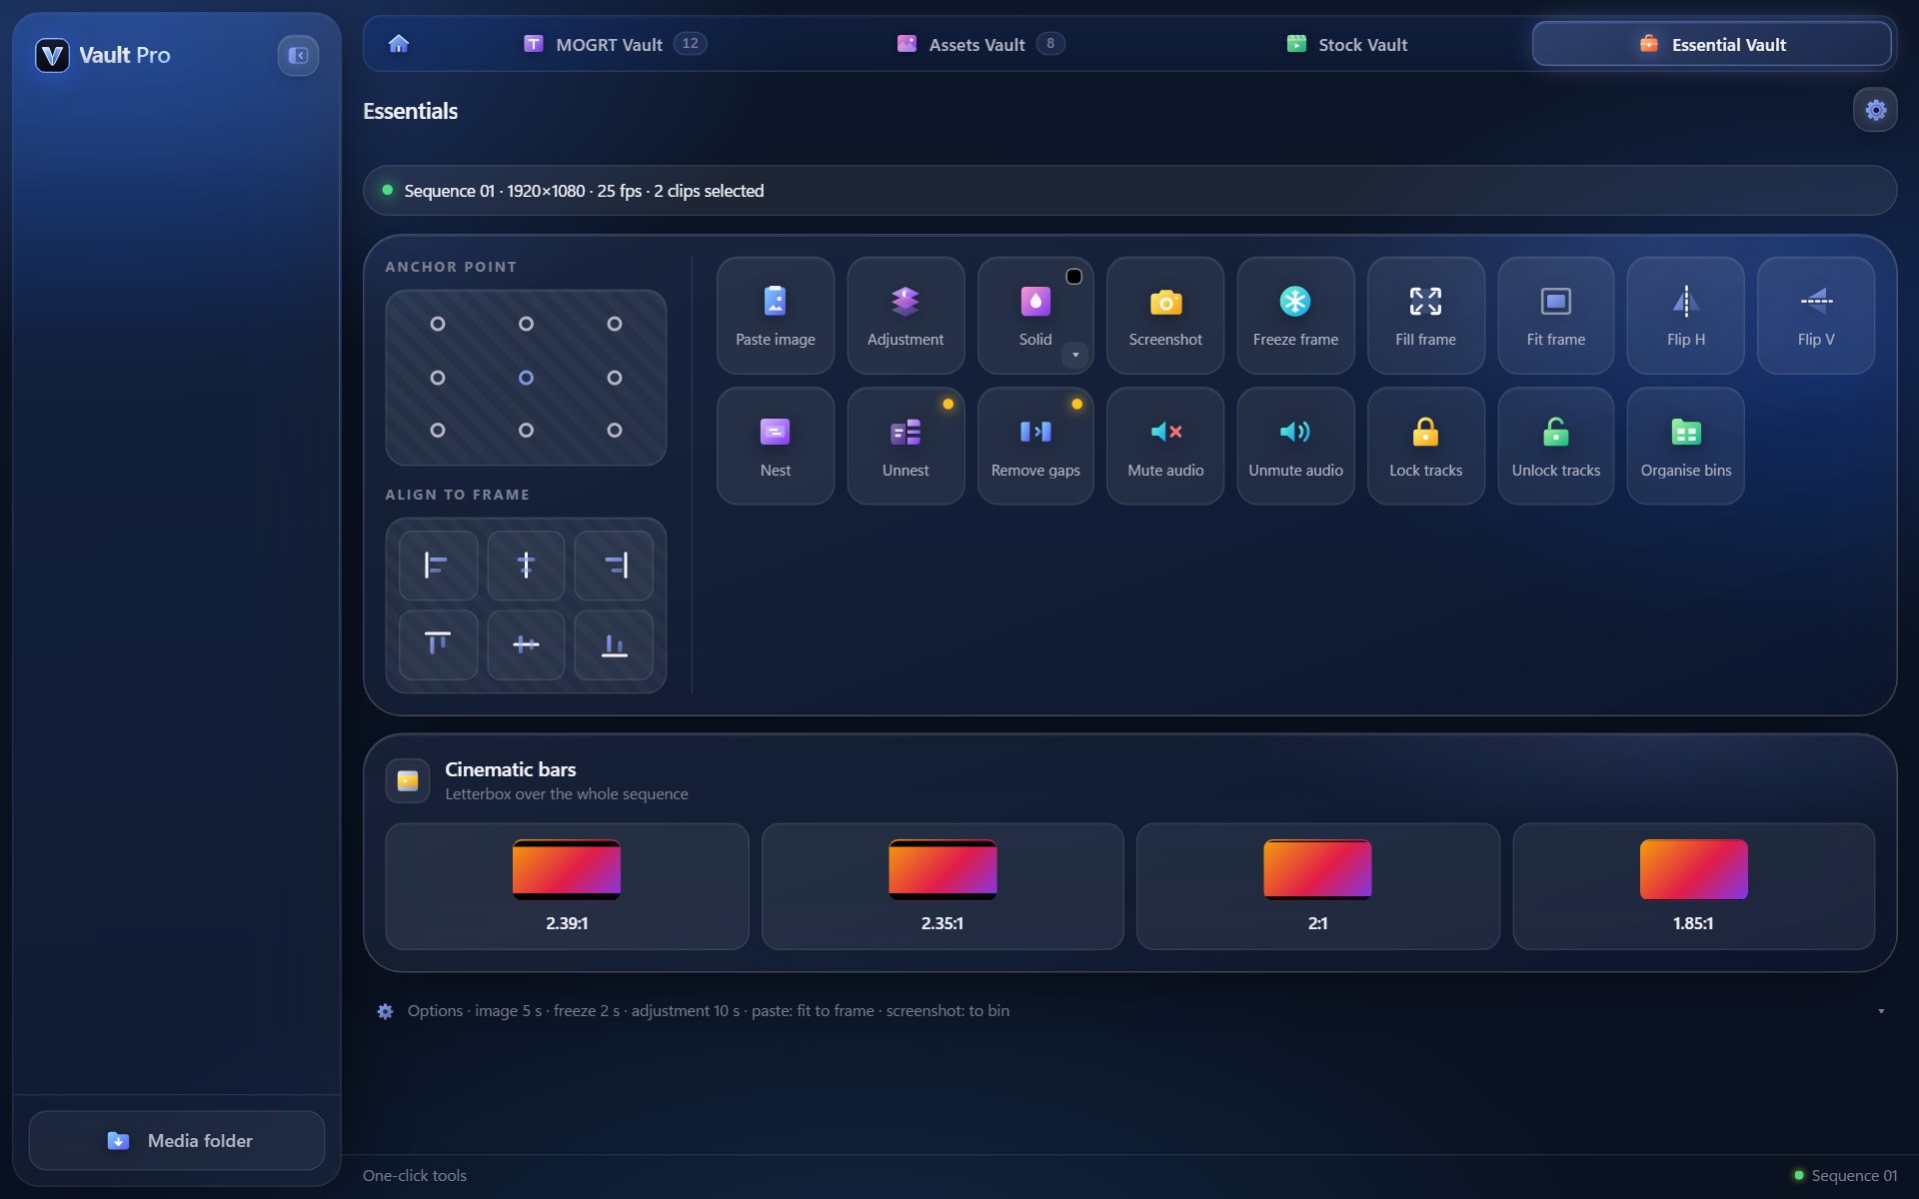
Task: Organise bins
Action: [x=1685, y=446]
